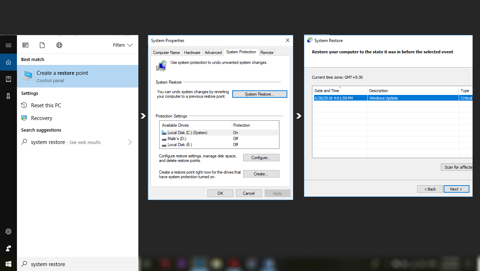The image size is (480, 271).
Task: Click the < Back button
Action: (430, 189)
